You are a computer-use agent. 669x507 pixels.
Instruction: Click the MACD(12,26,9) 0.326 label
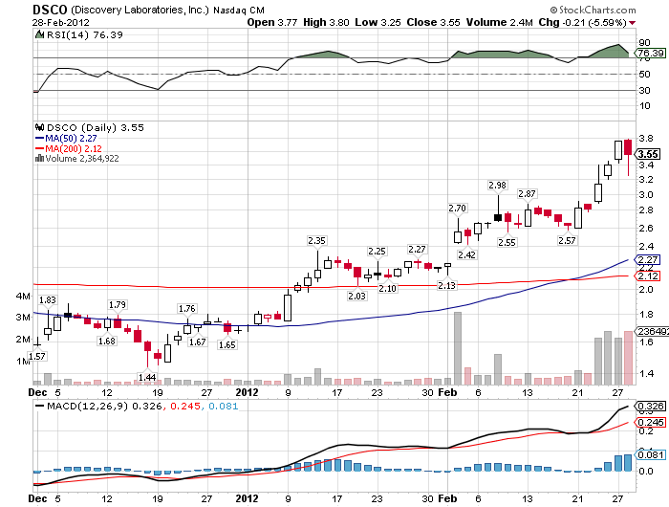click(104, 406)
